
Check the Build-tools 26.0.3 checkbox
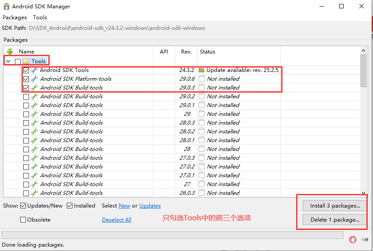click(x=26, y=193)
